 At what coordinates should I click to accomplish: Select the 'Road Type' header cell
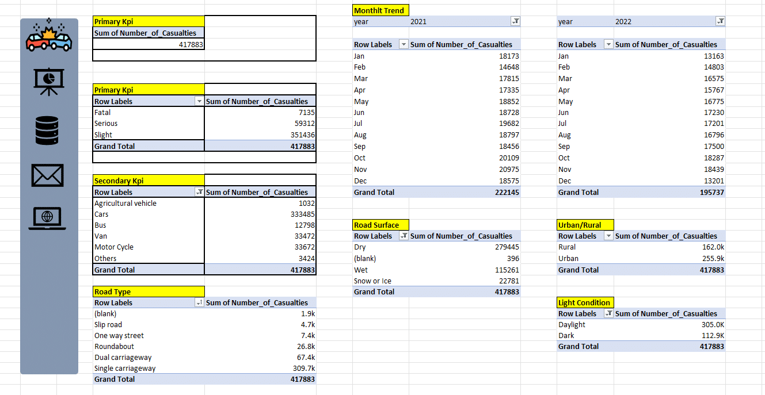pos(149,292)
